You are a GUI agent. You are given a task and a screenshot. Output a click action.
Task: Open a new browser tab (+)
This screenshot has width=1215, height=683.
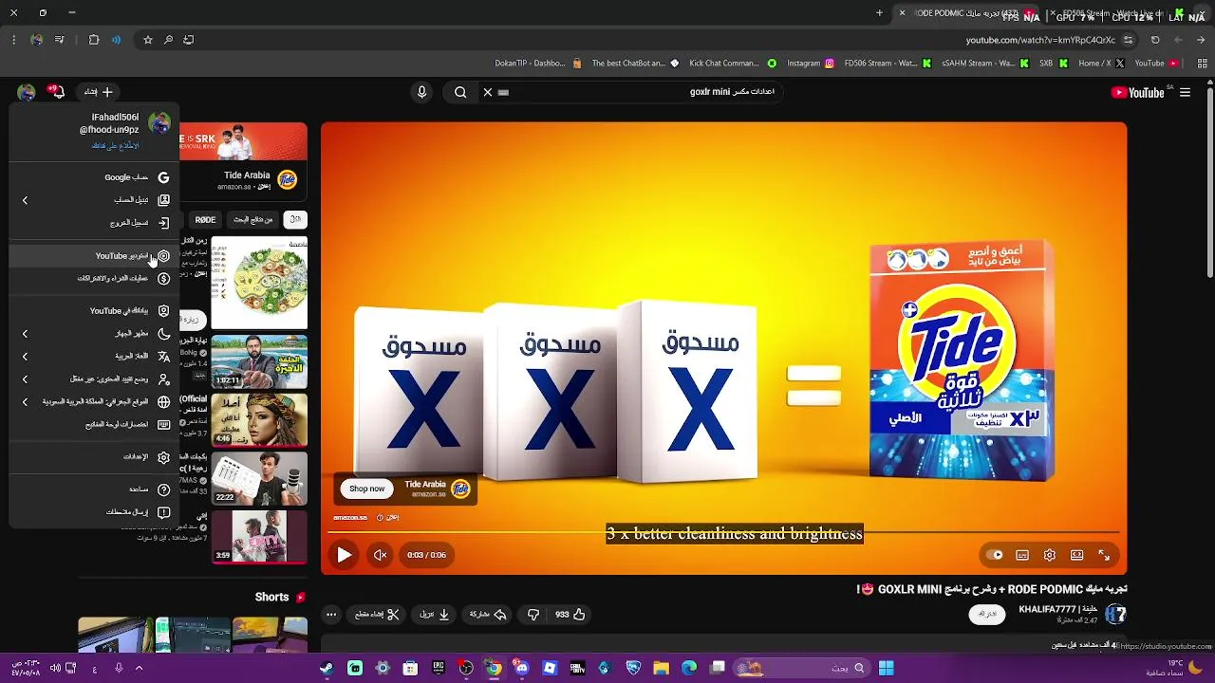point(879,13)
